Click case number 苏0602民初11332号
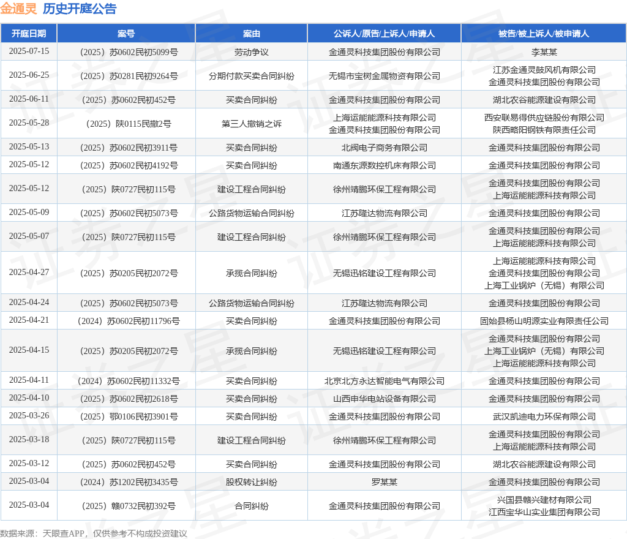This screenshot has width=627, height=539. (x=129, y=381)
